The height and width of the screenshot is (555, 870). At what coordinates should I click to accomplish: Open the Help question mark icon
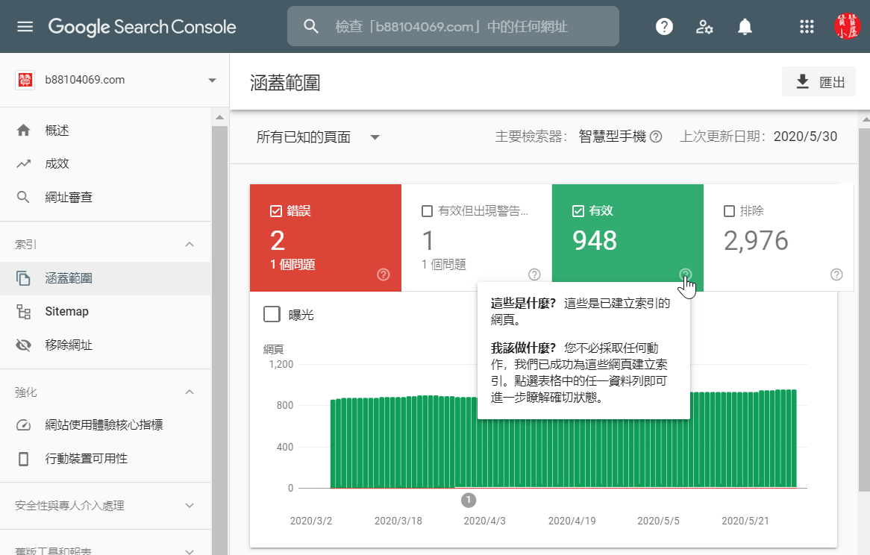tap(664, 27)
